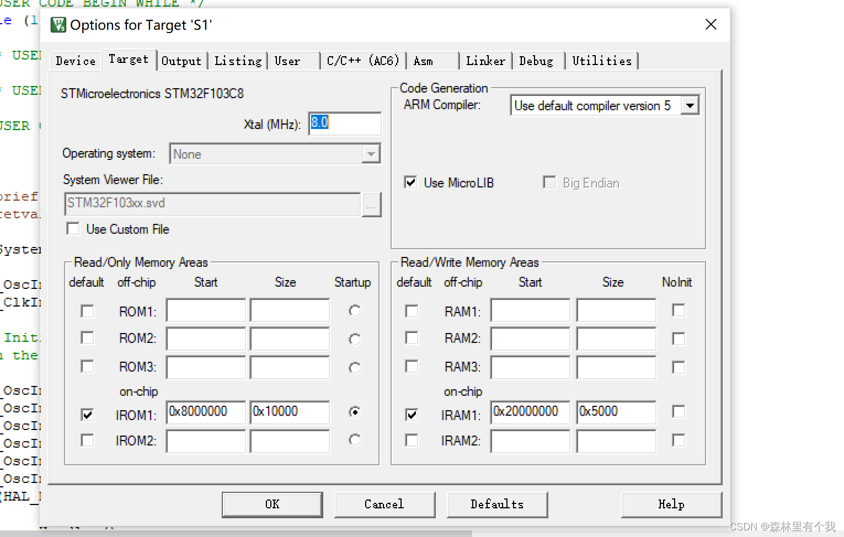
Task: Click the Xtal (MHz) input field
Action: pos(345,123)
